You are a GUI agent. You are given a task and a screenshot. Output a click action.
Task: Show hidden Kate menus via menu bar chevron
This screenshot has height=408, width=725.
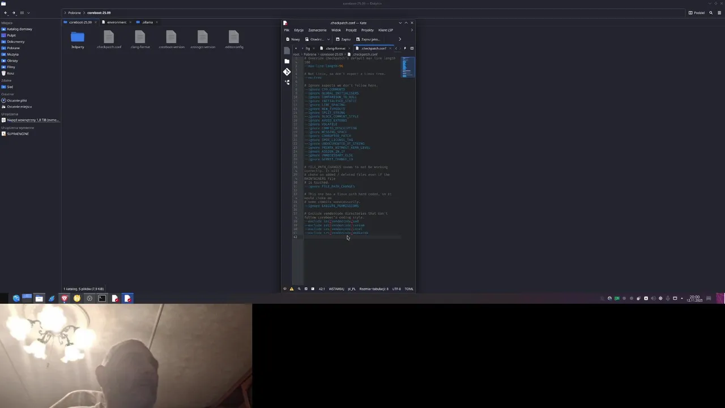tap(412, 30)
